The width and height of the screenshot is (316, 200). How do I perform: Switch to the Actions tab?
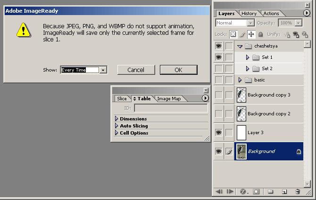[271, 14]
